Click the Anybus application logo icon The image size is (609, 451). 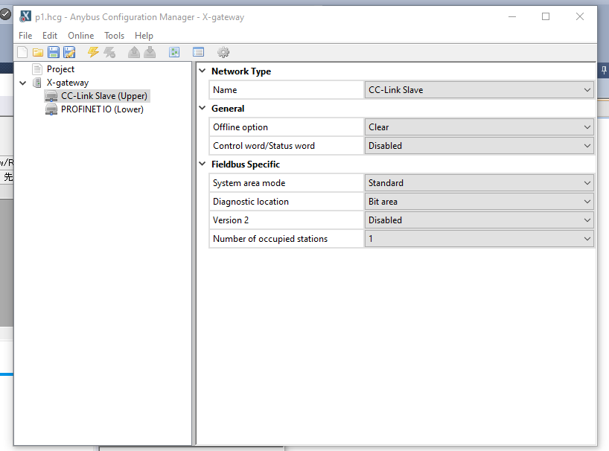coord(25,16)
